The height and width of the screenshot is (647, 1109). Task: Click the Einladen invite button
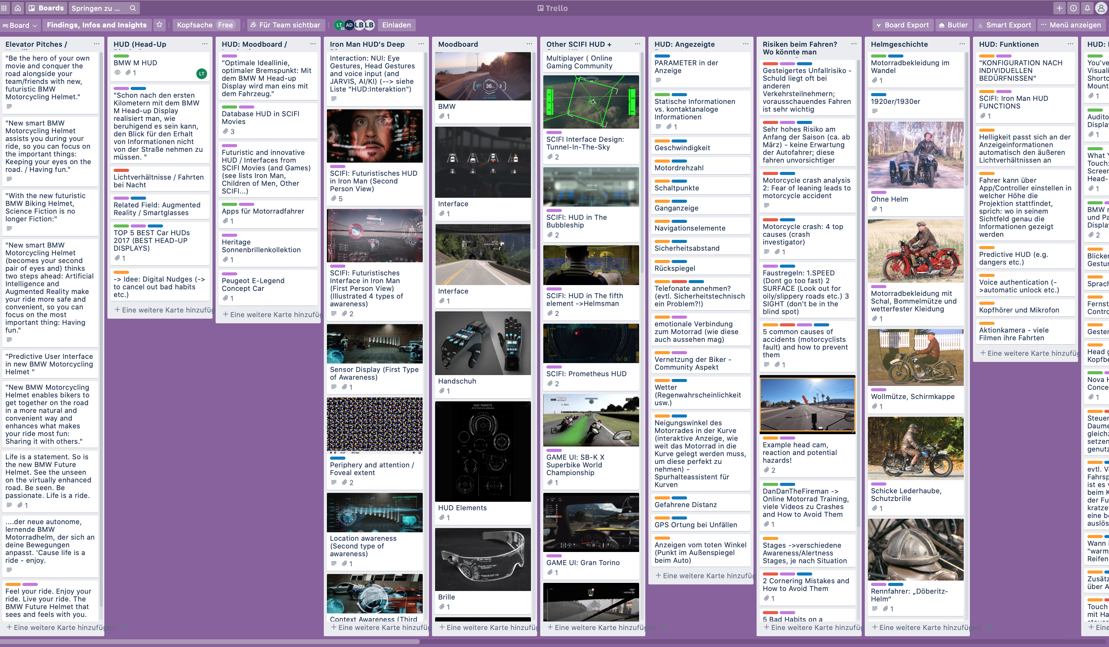pos(396,25)
